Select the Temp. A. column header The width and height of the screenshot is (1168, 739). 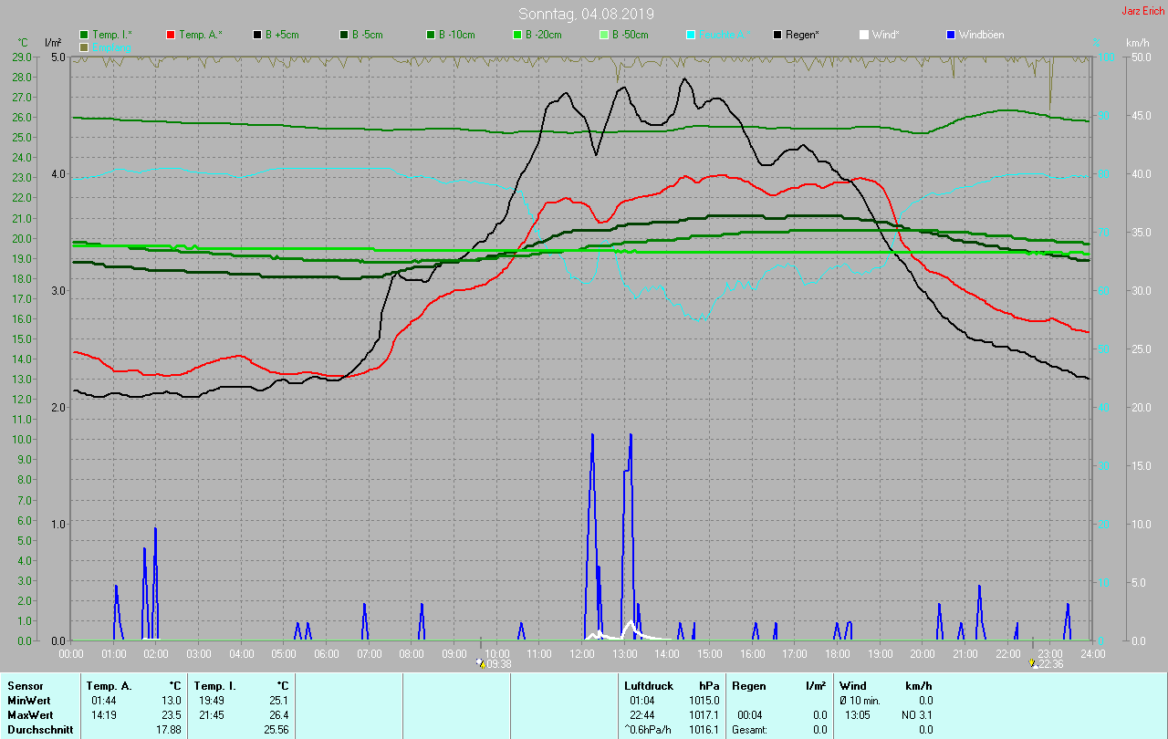pos(109,685)
